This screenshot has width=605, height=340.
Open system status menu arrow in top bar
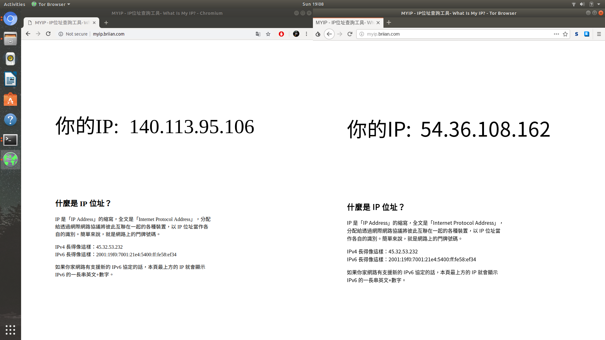pos(599,4)
